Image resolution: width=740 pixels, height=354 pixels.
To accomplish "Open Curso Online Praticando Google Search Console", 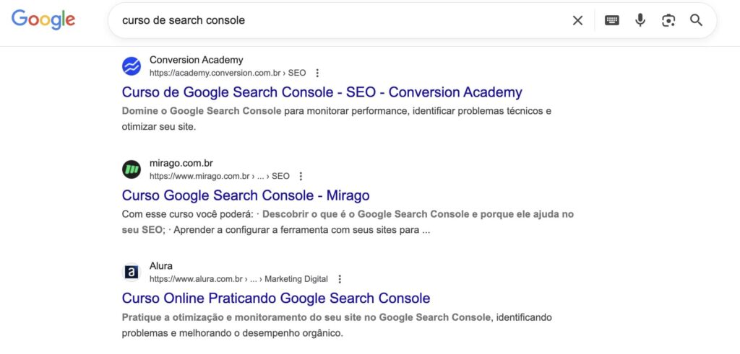I will pos(276,298).
